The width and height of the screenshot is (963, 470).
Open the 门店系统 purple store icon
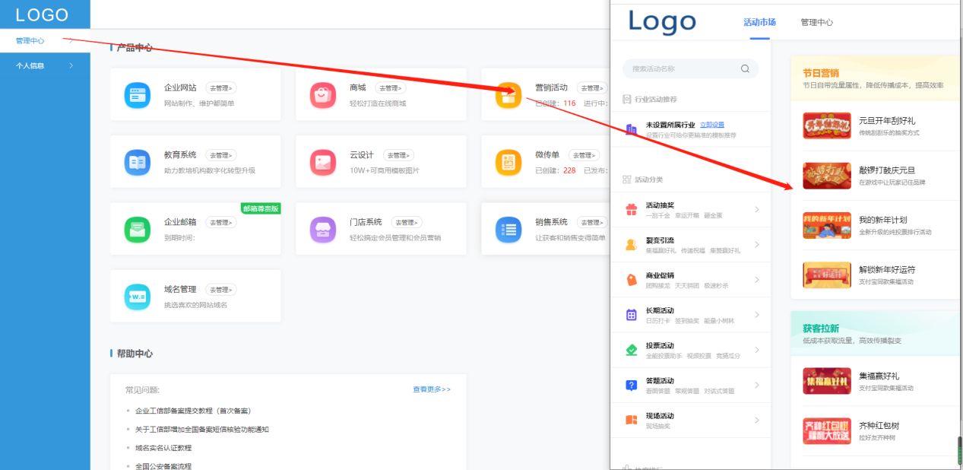coord(323,229)
